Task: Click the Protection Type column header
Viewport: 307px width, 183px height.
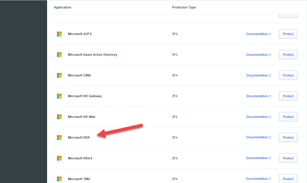Action: [x=184, y=7]
